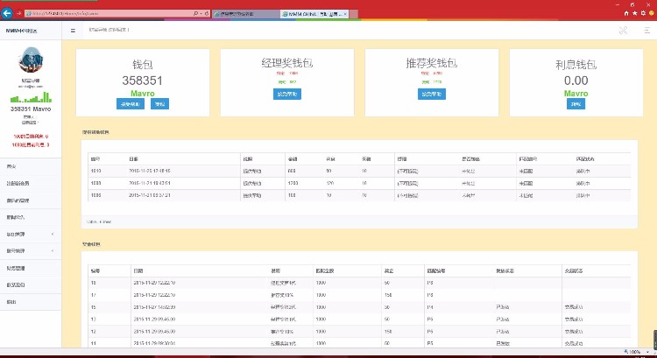Click row number 17 in the lower table

93,295
